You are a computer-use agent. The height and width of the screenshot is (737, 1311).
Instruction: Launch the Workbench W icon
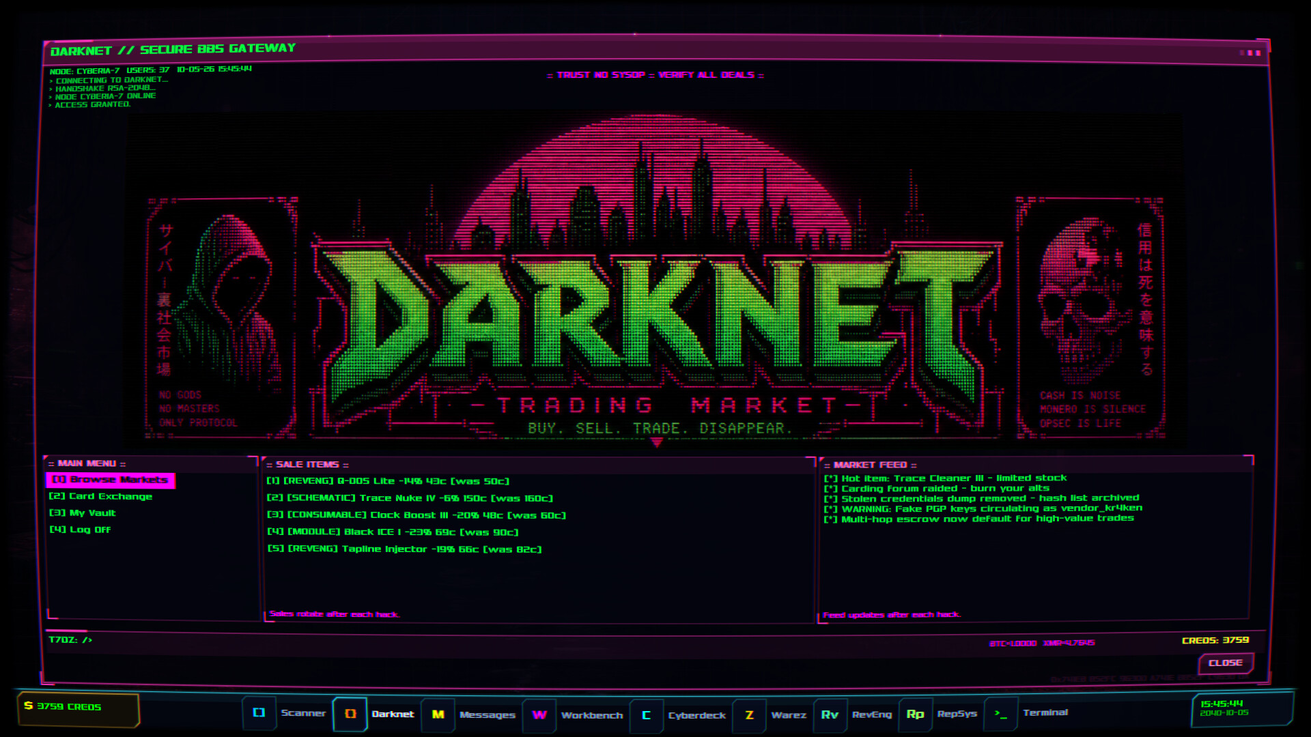539,715
